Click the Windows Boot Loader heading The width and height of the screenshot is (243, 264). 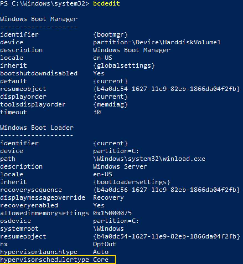tap(37, 128)
